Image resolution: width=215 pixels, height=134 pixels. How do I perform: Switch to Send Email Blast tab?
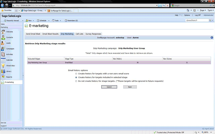coord(33,34)
